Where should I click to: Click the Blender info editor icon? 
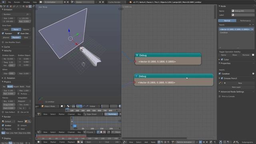tap(3, 2)
